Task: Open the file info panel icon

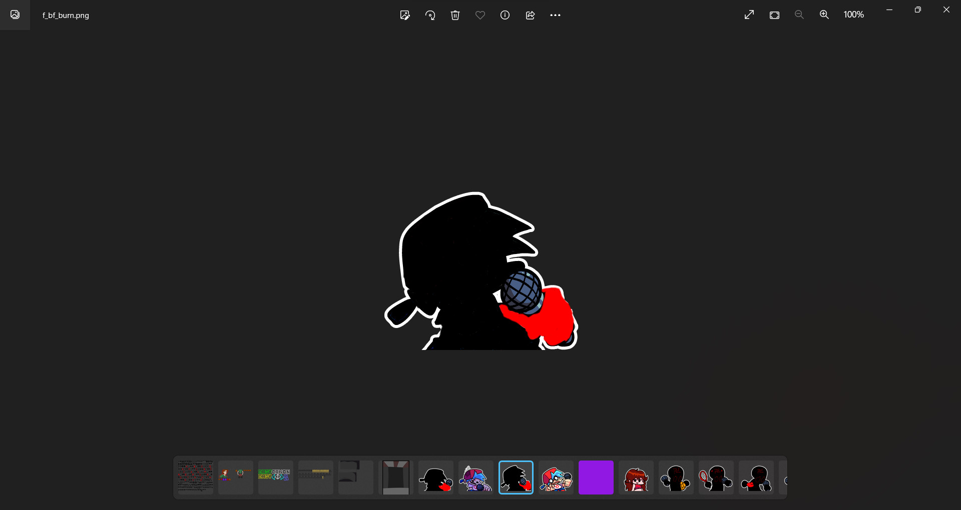Action: (505, 15)
